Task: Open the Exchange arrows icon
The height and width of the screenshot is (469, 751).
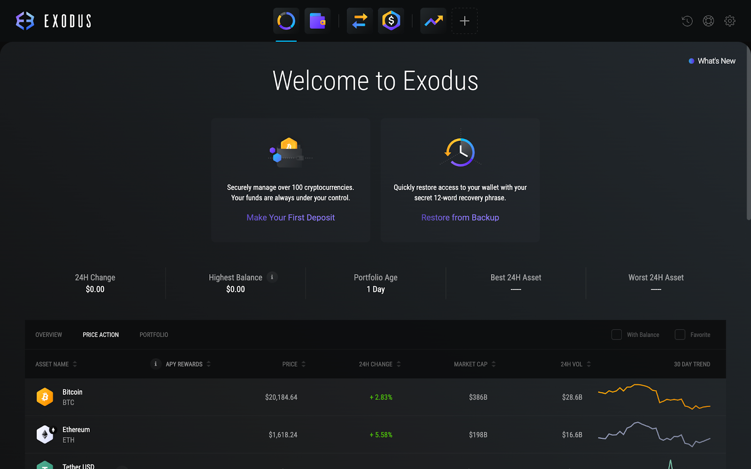Action: (x=360, y=21)
